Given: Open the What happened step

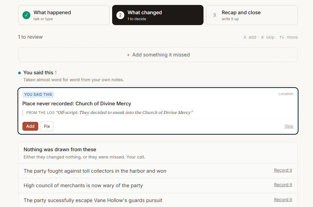Looking at the screenshot, I should pos(64,15).
